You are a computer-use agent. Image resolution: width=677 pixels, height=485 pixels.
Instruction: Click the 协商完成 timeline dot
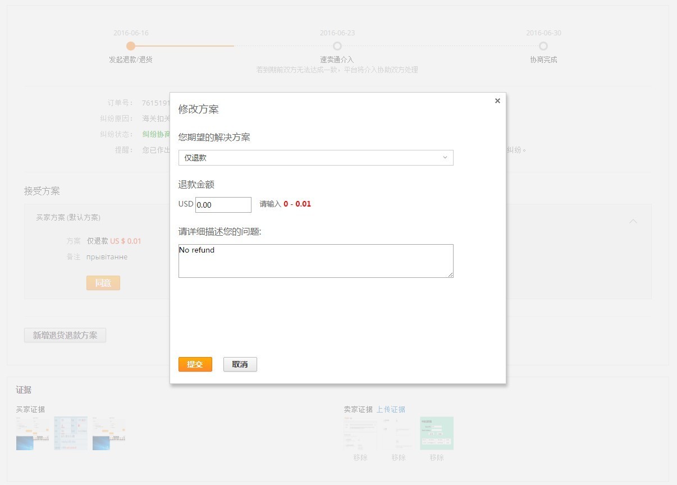pyautogui.click(x=543, y=47)
